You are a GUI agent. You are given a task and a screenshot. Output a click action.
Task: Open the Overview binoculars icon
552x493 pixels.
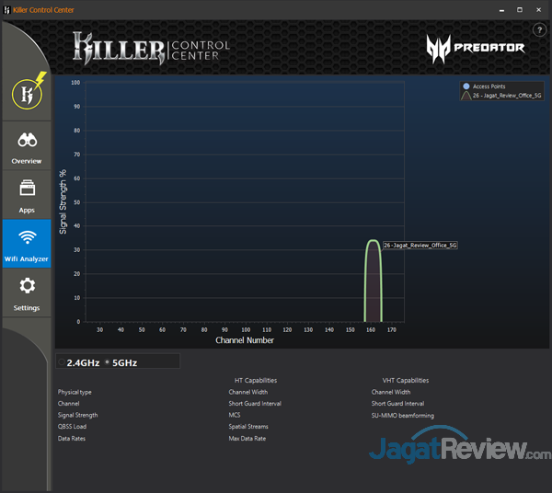click(x=27, y=141)
